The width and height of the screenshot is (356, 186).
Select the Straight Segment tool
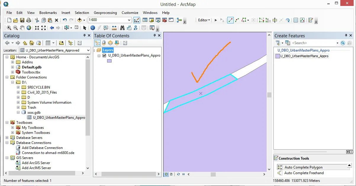[231, 20]
